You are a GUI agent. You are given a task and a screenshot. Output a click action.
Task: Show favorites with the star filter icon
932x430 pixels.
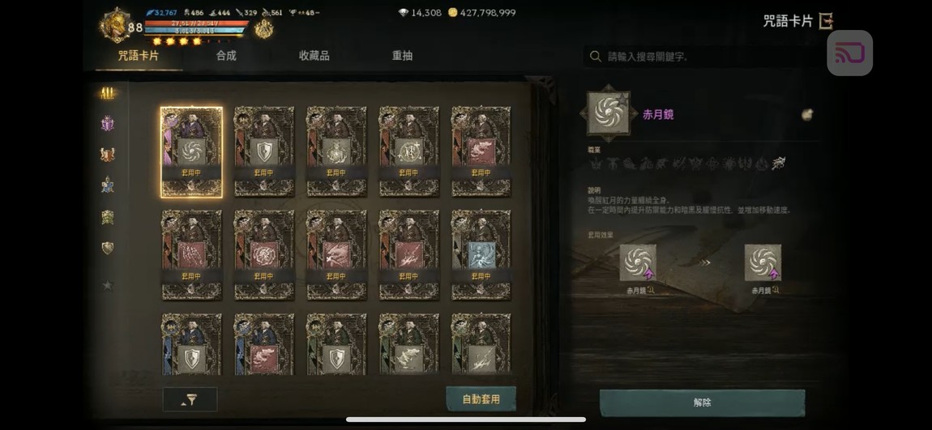tap(108, 285)
